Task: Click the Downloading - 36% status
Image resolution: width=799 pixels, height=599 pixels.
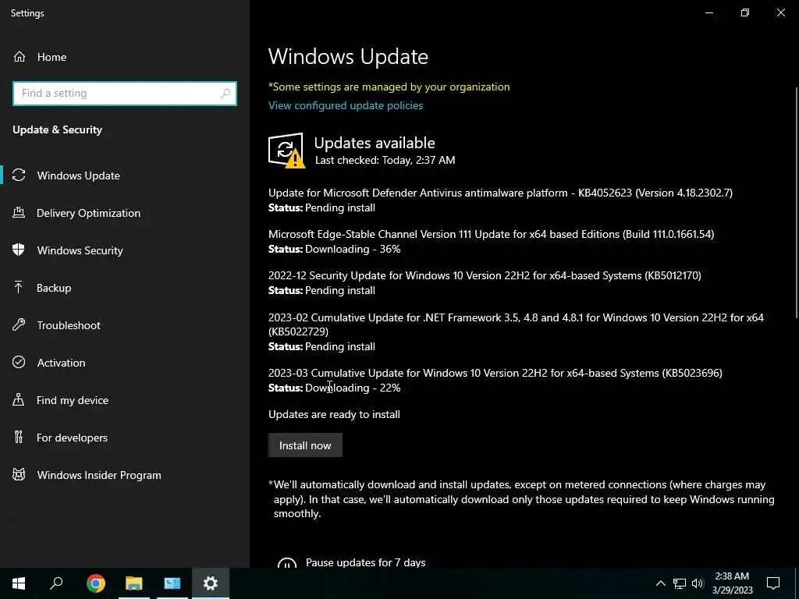Action: [353, 249]
